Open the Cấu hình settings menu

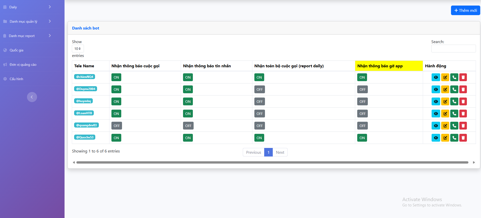click(x=16, y=79)
